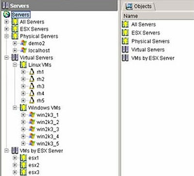Screen dimensions: 194x176
Task: Expand the rh3 node
Action: [x=23, y=86]
